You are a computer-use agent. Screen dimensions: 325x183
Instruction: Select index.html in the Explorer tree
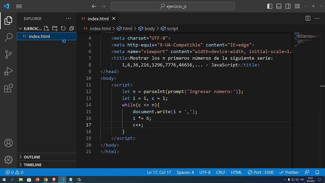pos(47,36)
